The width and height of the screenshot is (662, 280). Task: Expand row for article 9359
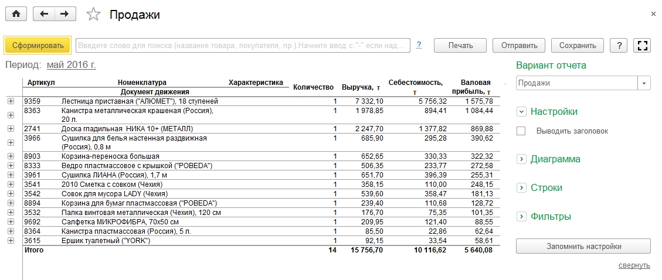(x=11, y=101)
